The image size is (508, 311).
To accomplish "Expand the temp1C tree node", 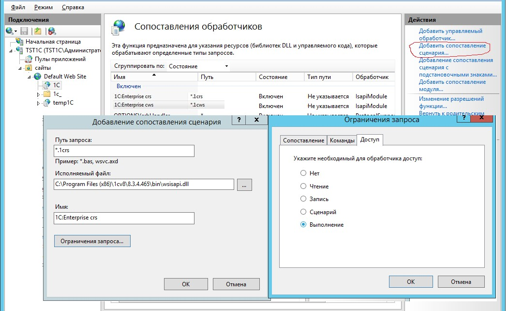I will (38, 103).
